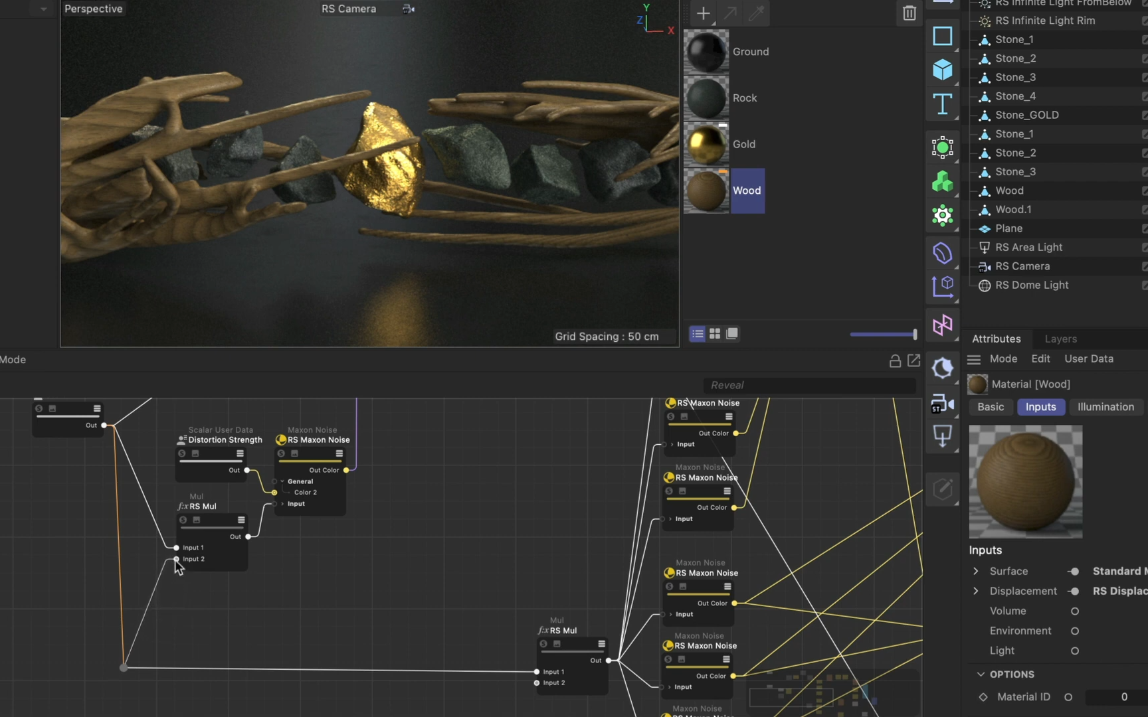Collapse the OPTIONS section
Image resolution: width=1148 pixels, height=717 pixels.
[981, 674]
